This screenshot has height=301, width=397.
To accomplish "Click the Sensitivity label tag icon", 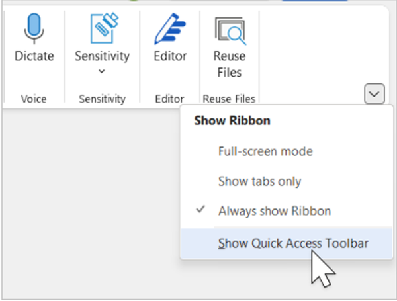I will [102, 28].
